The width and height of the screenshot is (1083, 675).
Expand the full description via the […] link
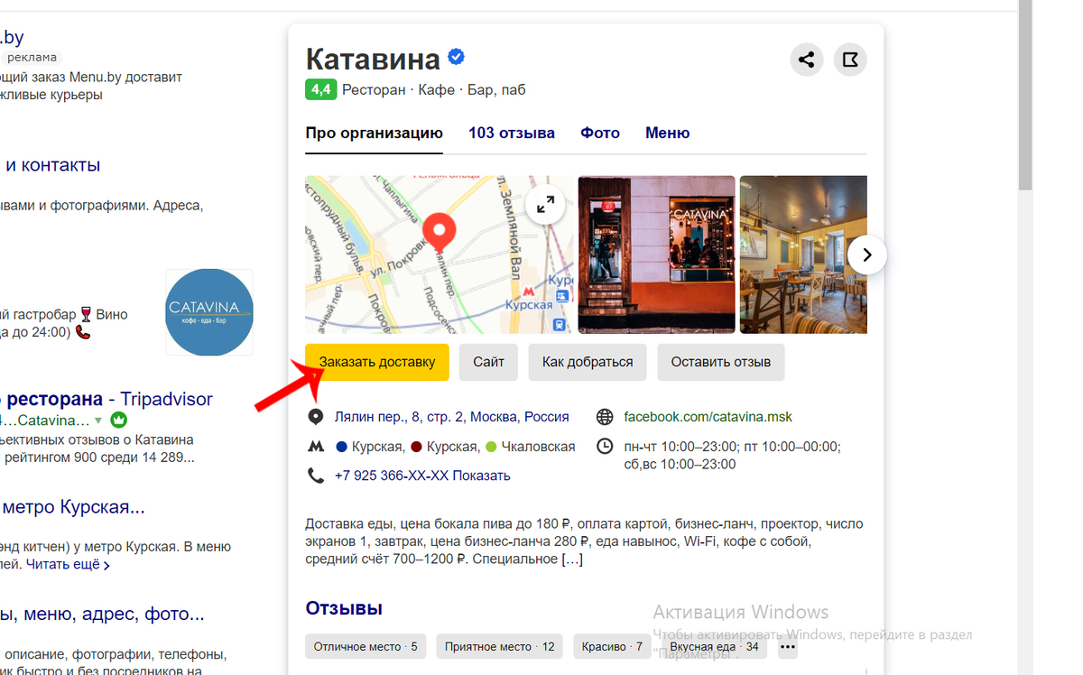tap(572, 559)
